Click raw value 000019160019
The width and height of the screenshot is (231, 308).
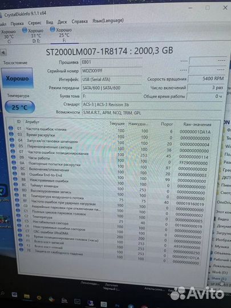[x=190, y=204]
